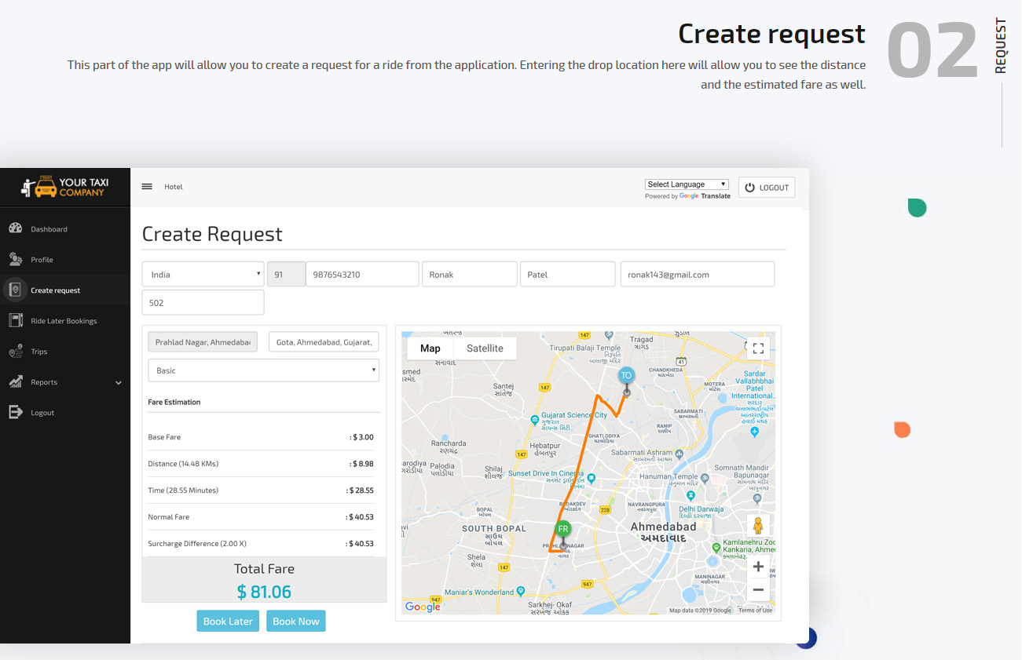Click the Google logo on the map
1022x660 pixels.
coord(423,607)
